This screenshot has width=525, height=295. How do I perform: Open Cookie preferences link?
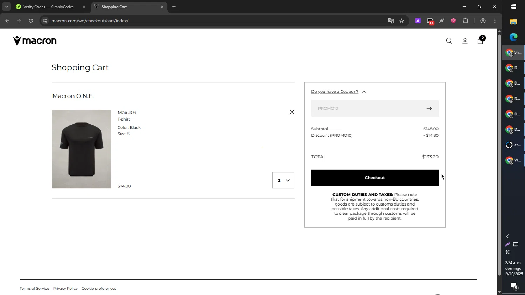[x=99, y=288]
